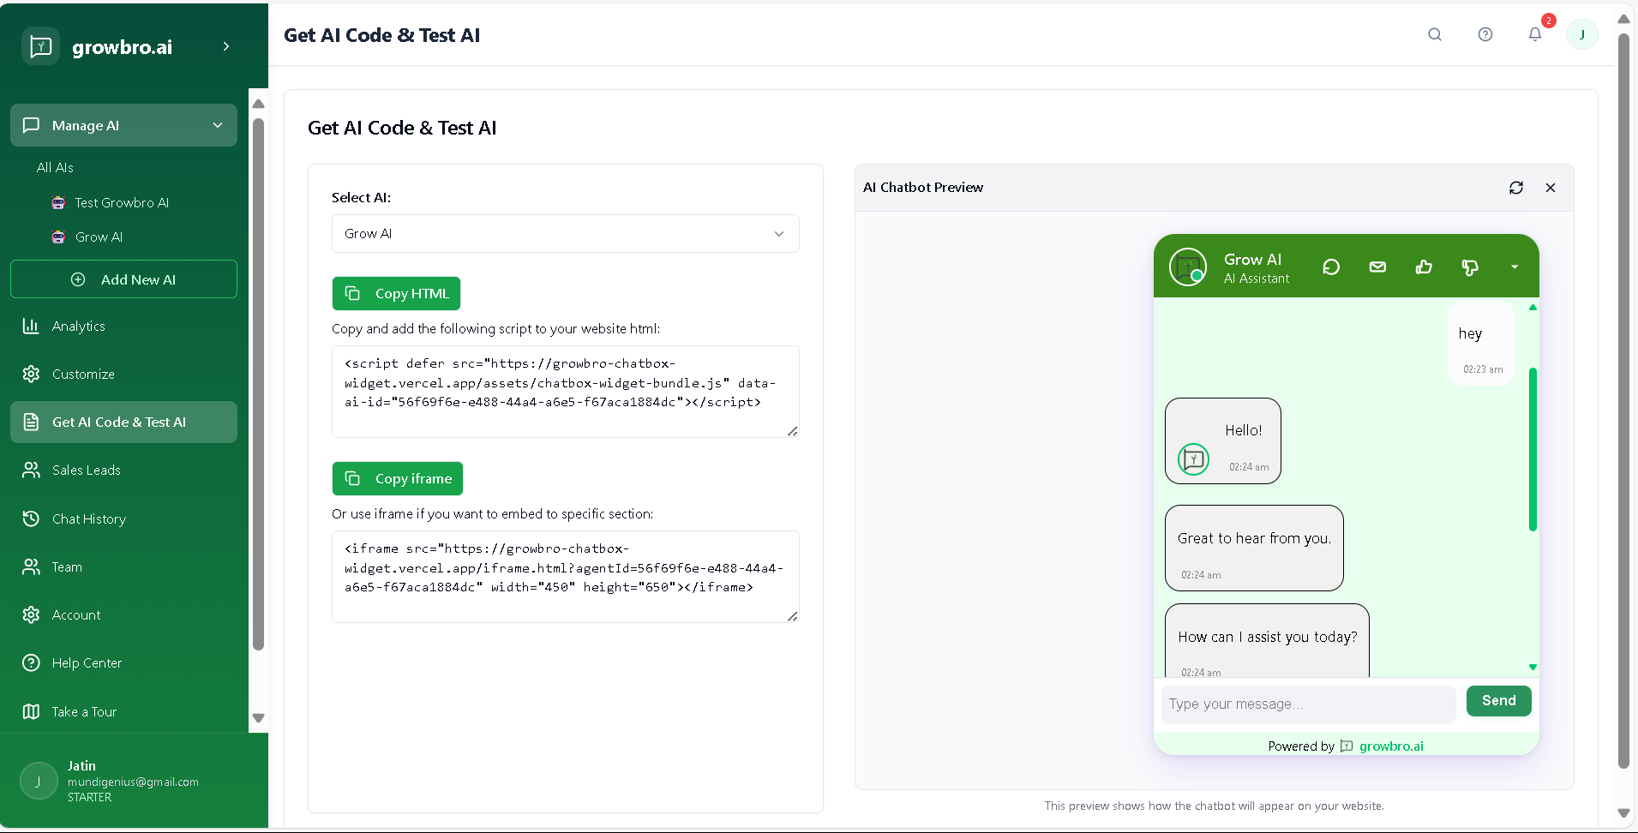Open the chevron menu in chatbot header

point(1515,267)
